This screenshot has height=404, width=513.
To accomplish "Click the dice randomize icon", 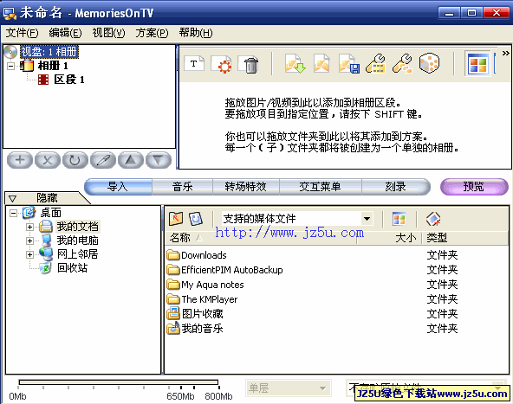I will click(429, 63).
